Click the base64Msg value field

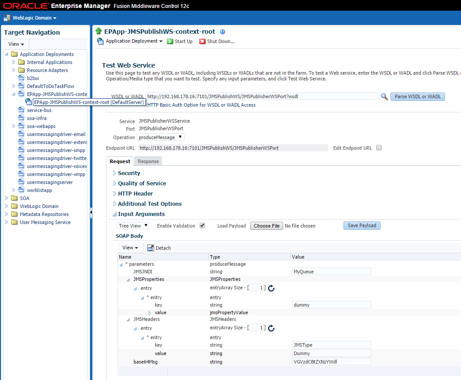click(x=331, y=362)
